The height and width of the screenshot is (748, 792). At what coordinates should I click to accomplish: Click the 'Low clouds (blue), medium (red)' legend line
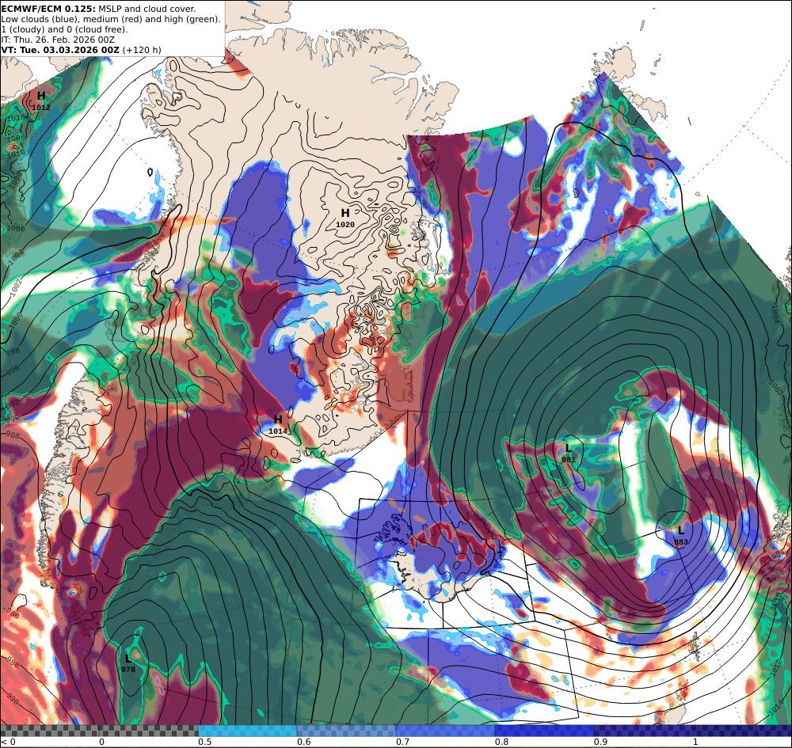111,19
